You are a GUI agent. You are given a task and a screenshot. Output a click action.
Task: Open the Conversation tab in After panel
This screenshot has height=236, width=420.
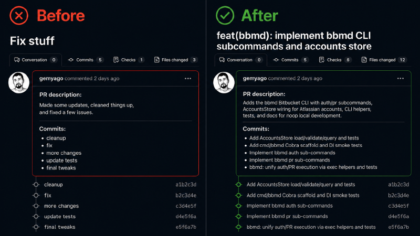pyautogui.click(x=240, y=60)
